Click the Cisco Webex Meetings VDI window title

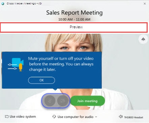(x=24, y=3)
